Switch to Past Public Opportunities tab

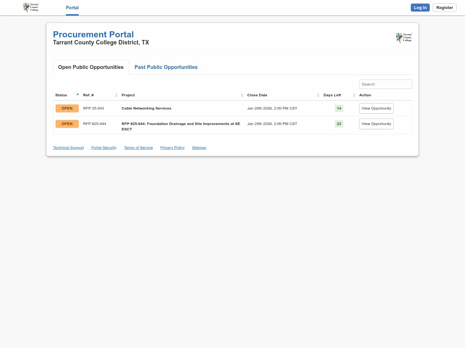coord(166,67)
